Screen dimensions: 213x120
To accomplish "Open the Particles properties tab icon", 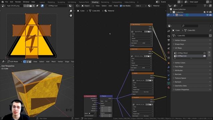I will (169, 71).
